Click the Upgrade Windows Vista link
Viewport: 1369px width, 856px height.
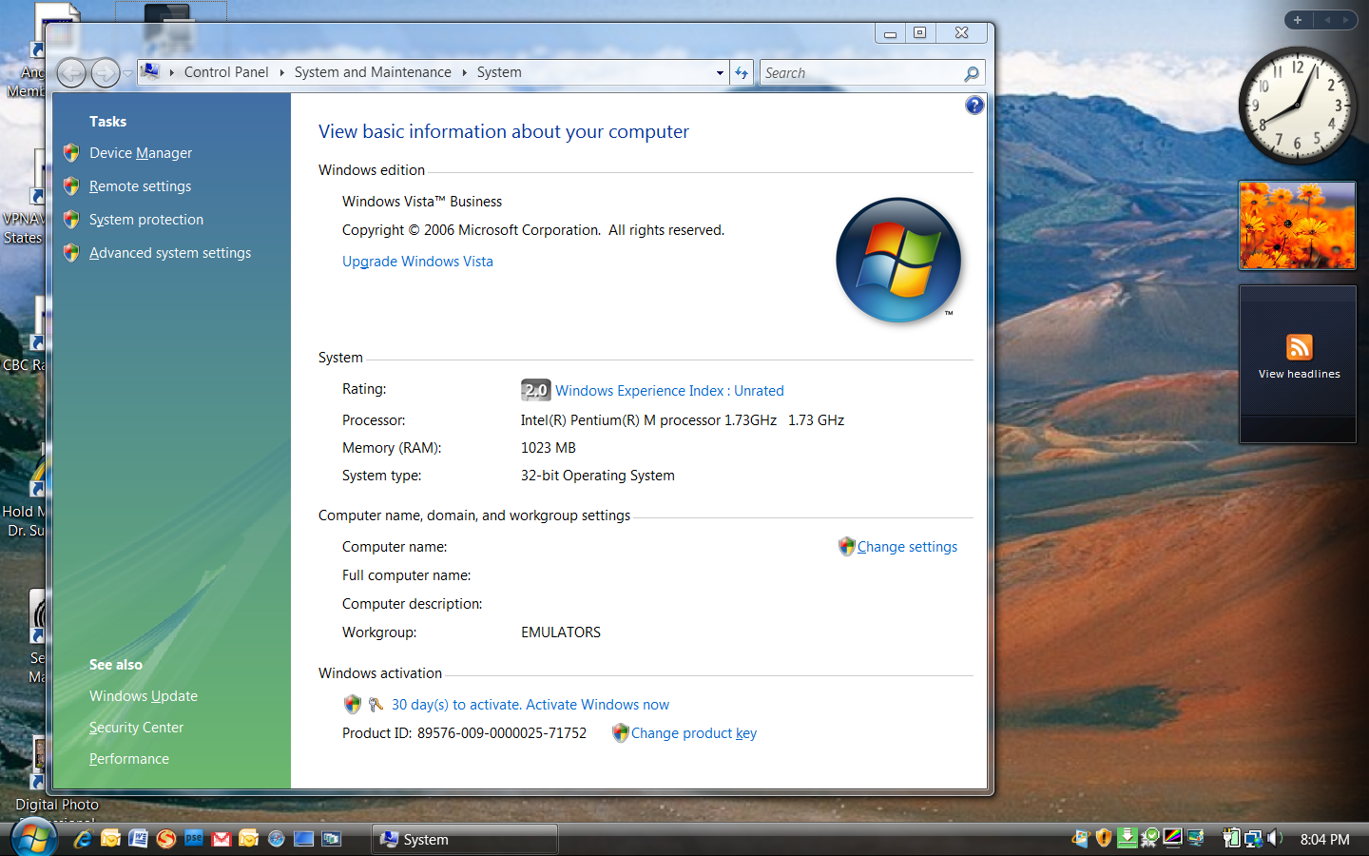(417, 262)
